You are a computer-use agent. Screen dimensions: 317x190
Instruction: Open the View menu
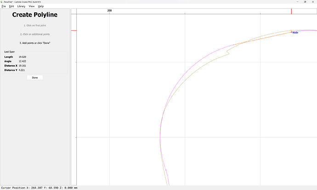pos(32,6)
